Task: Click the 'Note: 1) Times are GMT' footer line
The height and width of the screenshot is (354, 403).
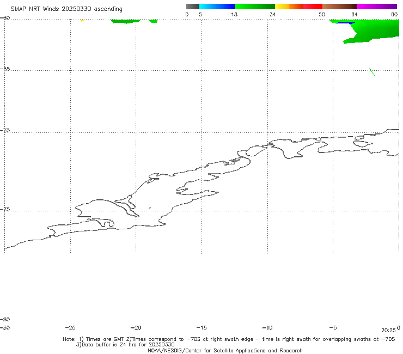Action: click(x=229, y=339)
